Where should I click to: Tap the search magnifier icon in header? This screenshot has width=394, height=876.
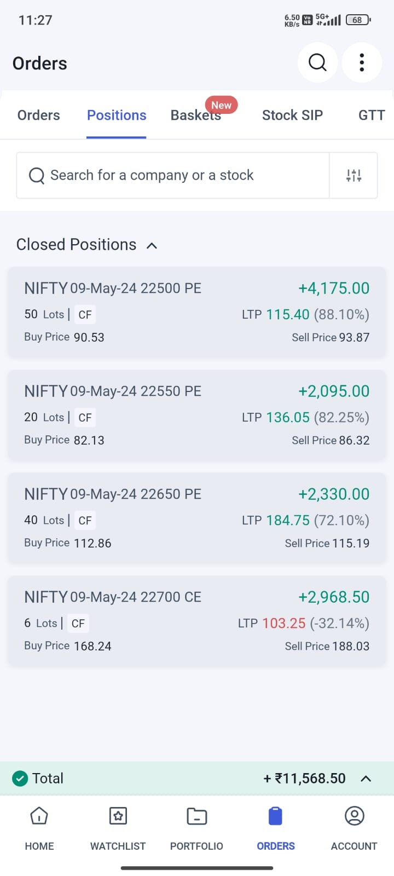tap(317, 62)
